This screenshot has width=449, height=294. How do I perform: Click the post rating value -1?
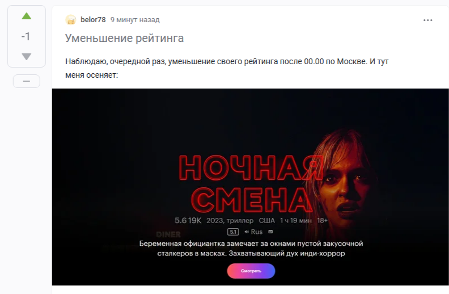point(26,36)
